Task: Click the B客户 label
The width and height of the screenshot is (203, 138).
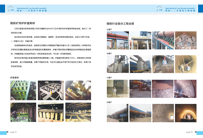Action: click(109, 54)
